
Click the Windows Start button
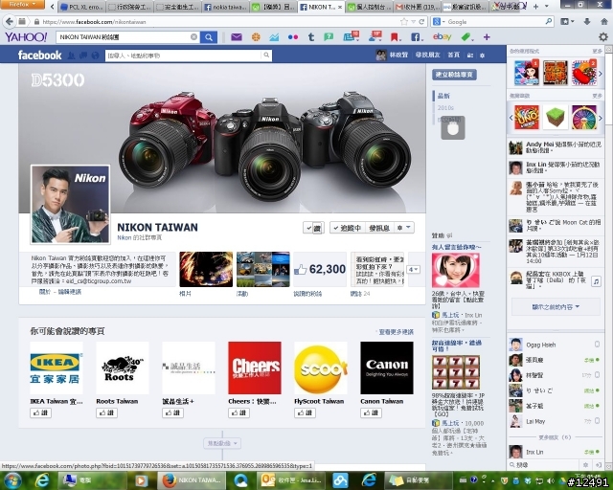pos(12,480)
